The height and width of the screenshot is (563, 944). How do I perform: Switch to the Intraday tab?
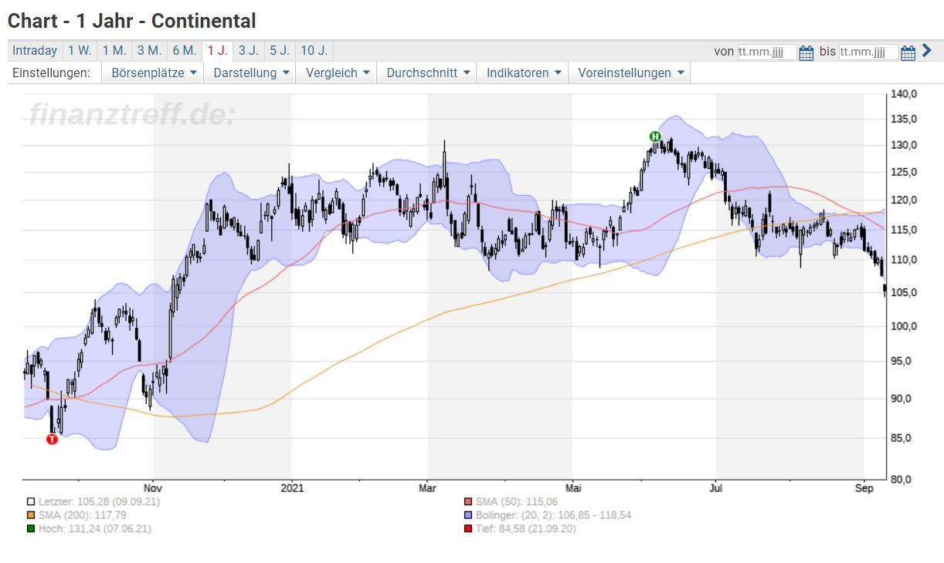pyautogui.click(x=35, y=51)
